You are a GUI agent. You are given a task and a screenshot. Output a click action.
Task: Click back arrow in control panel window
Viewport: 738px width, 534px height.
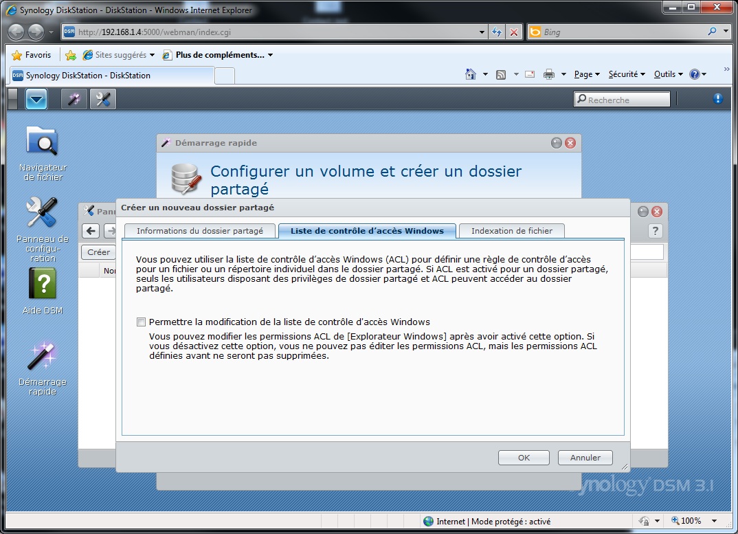(x=91, y=231)
